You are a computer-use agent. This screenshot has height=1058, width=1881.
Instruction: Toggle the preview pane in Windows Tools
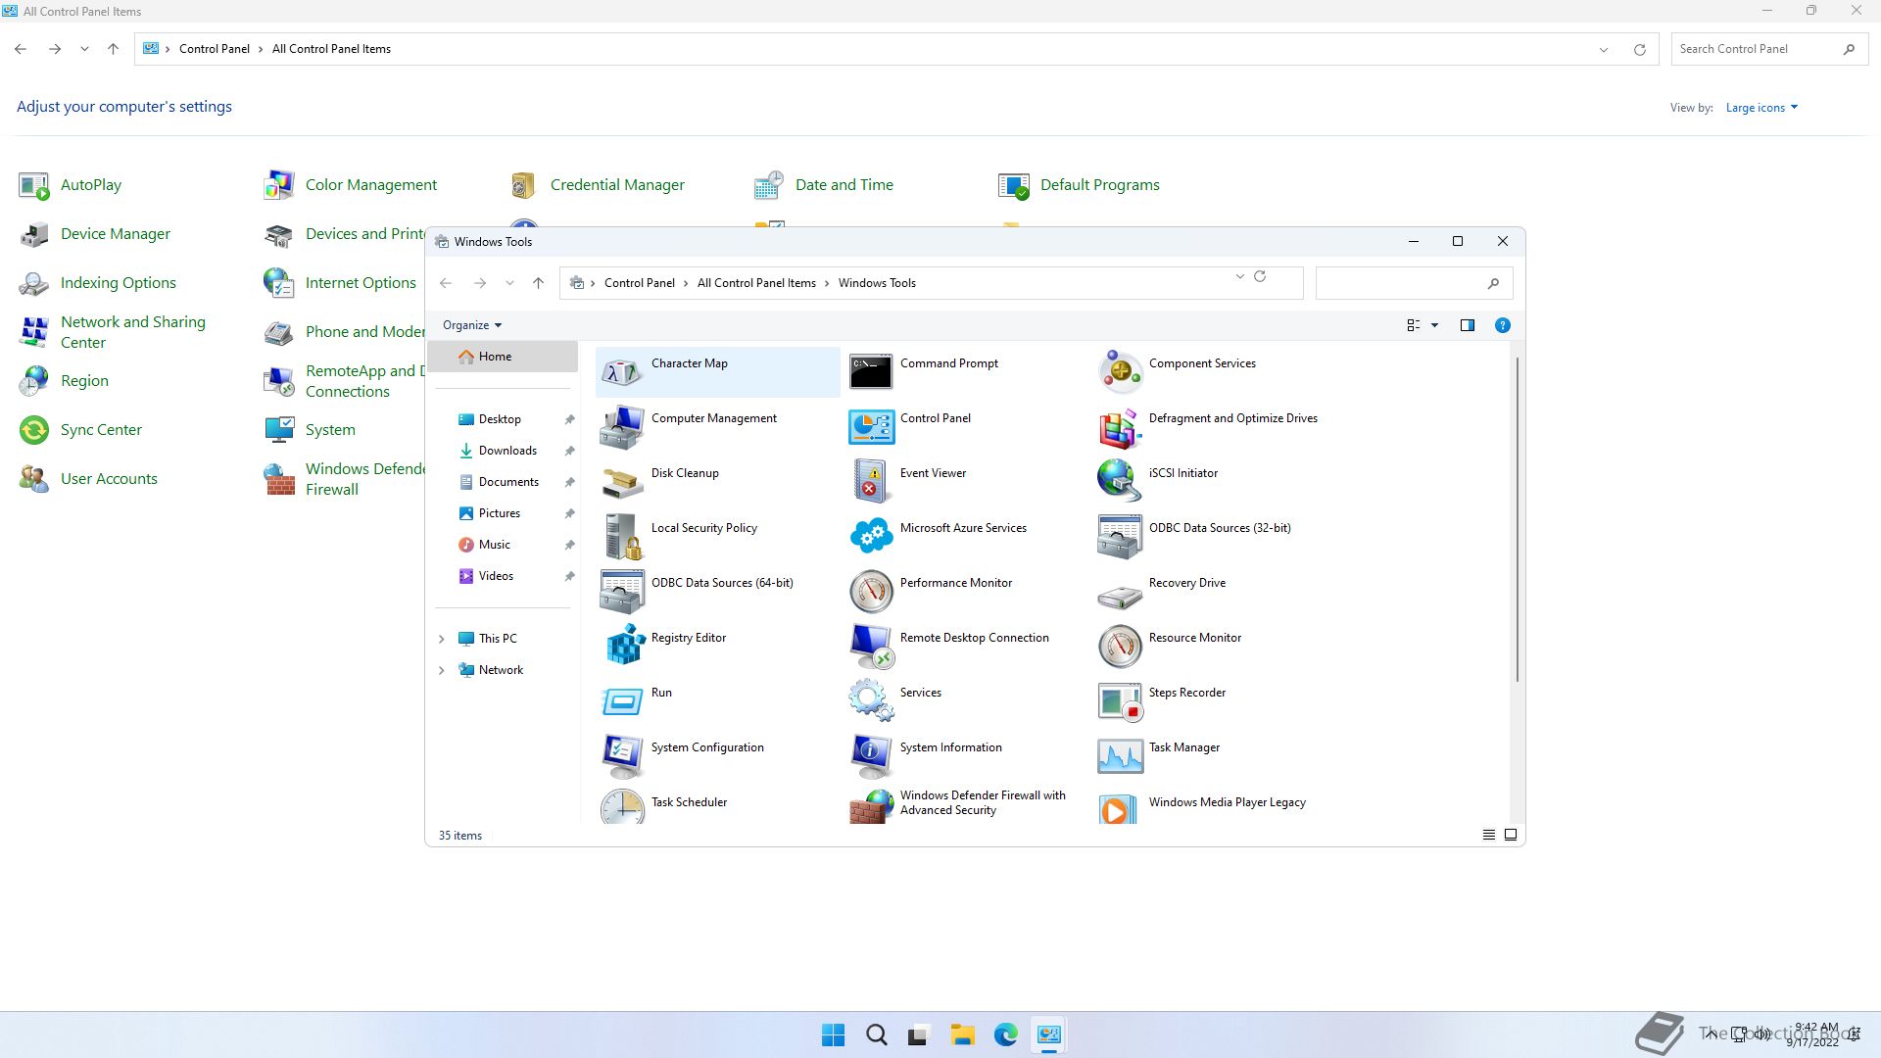(1467, 325)
